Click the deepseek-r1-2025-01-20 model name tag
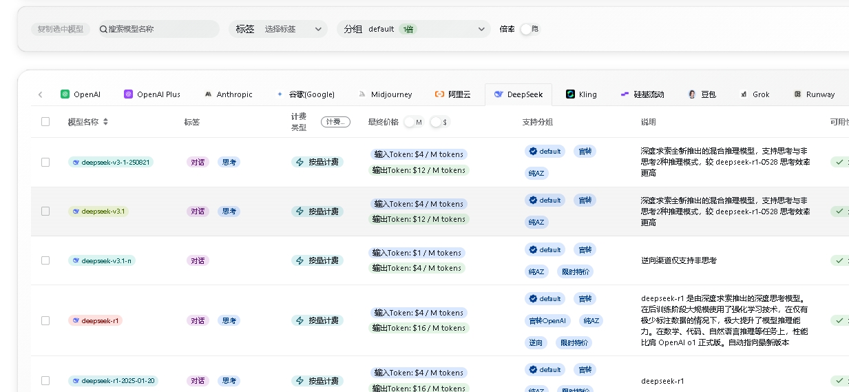Viewport: 849px width, 392px height. point(113,380)
